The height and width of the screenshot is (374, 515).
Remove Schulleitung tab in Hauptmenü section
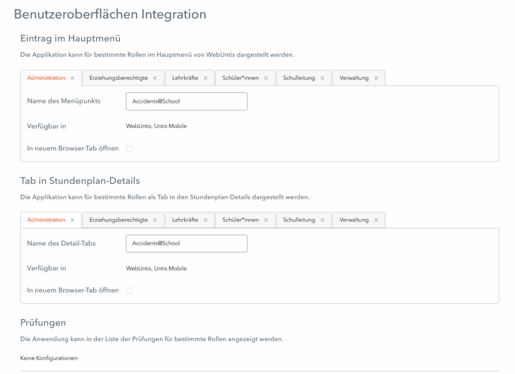[322, 78]
